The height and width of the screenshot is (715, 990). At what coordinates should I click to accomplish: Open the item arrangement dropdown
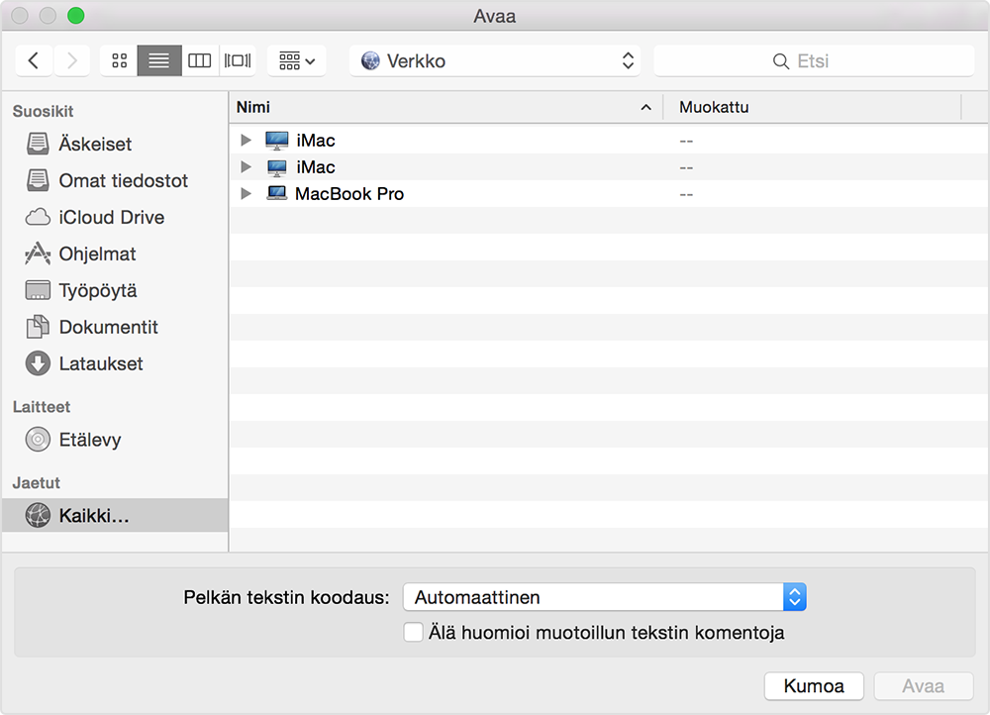(x=297, y=60)
